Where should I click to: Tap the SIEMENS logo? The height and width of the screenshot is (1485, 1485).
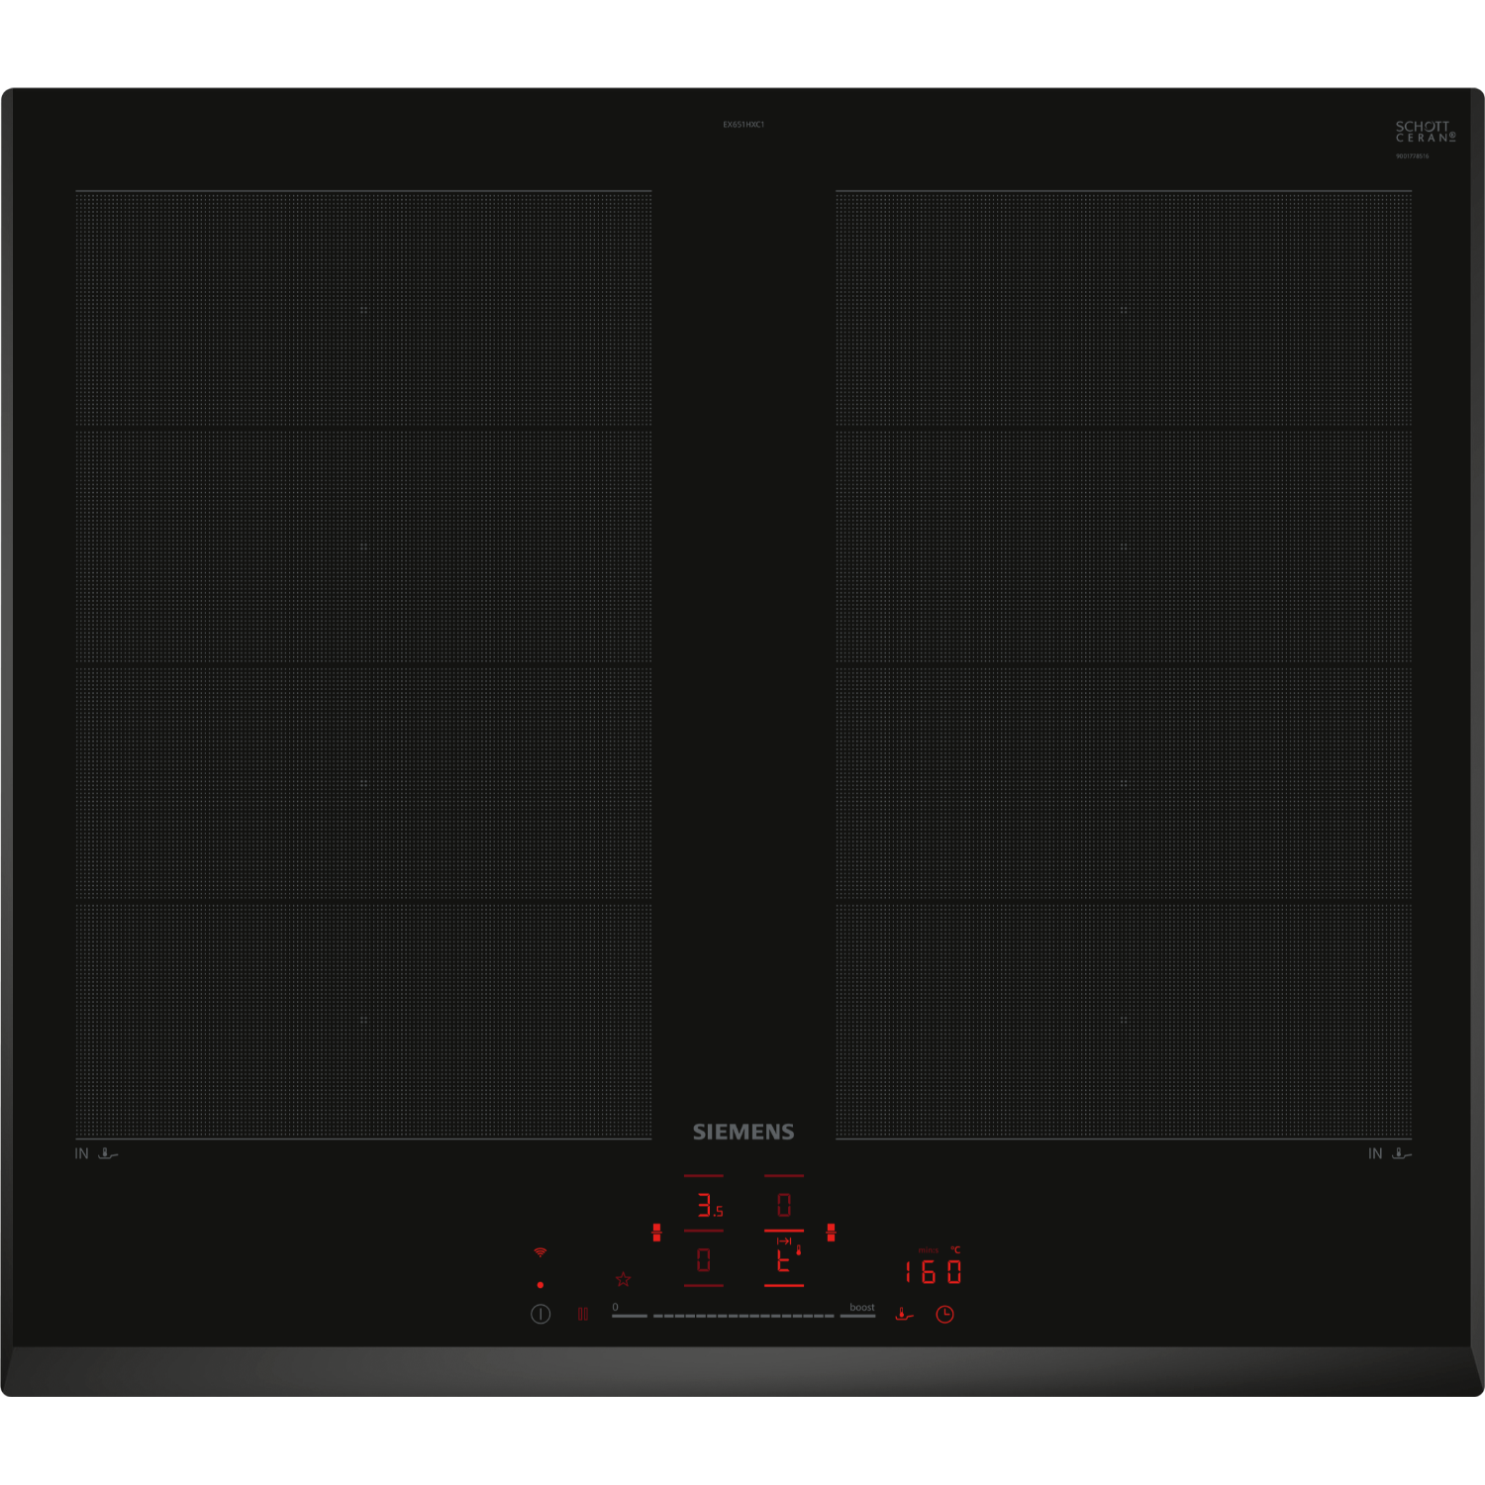point(742,1132)
